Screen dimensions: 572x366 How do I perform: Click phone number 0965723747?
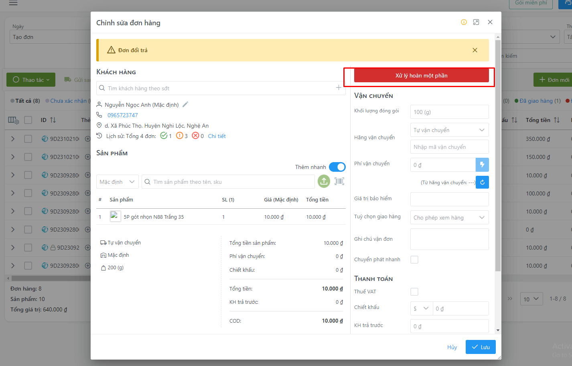point(122,115)
